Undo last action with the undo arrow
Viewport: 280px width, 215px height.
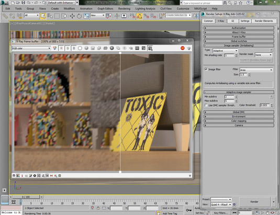[29, 3]
